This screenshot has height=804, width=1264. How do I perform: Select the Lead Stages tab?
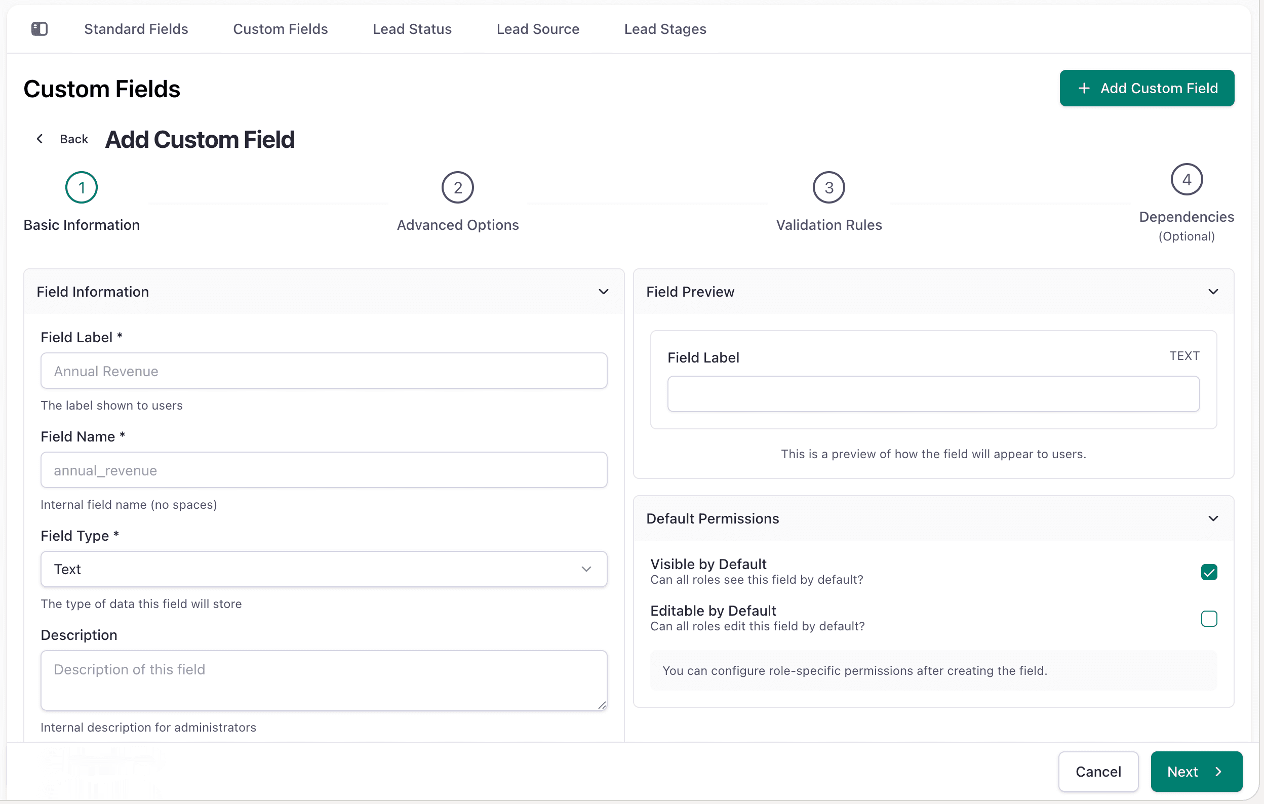point(665,29)
